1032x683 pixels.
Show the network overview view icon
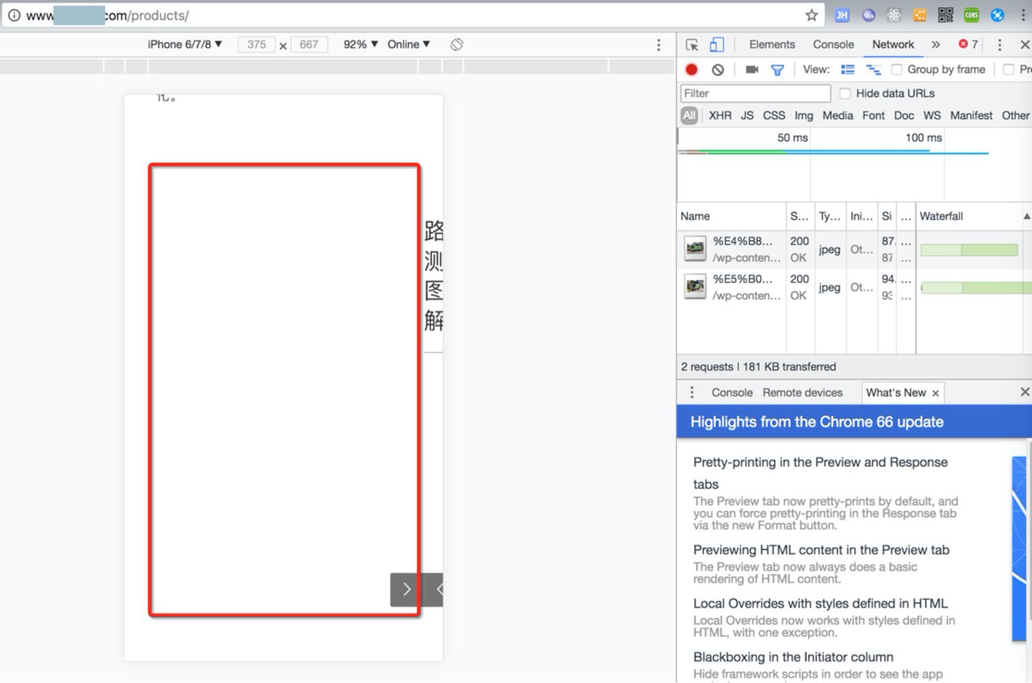pyautogui.click(x=873, y=69)
